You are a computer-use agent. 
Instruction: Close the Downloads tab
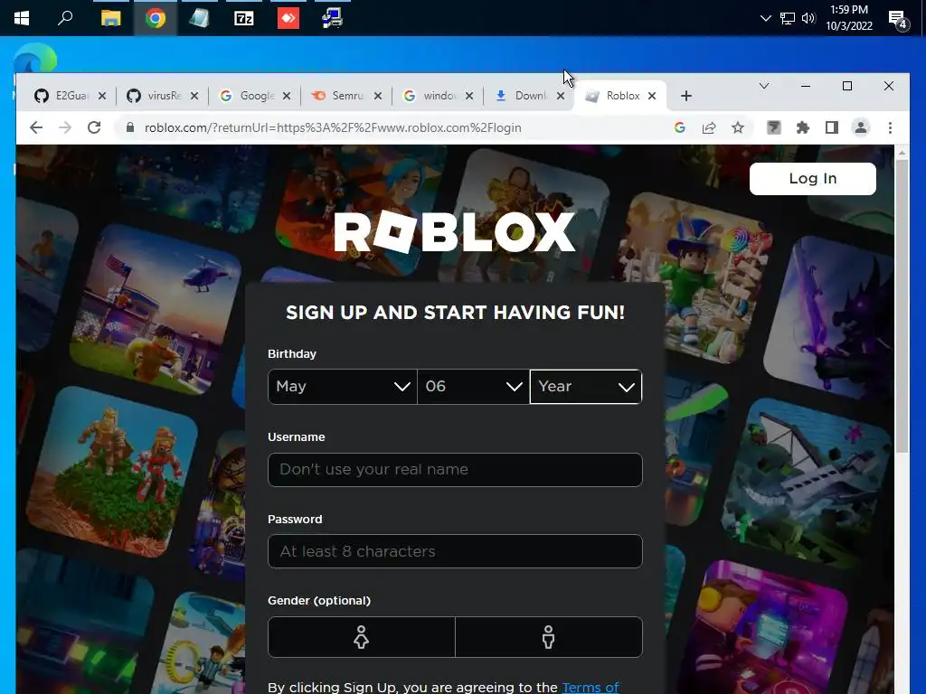pyautogui.click(x=560, y=96)
